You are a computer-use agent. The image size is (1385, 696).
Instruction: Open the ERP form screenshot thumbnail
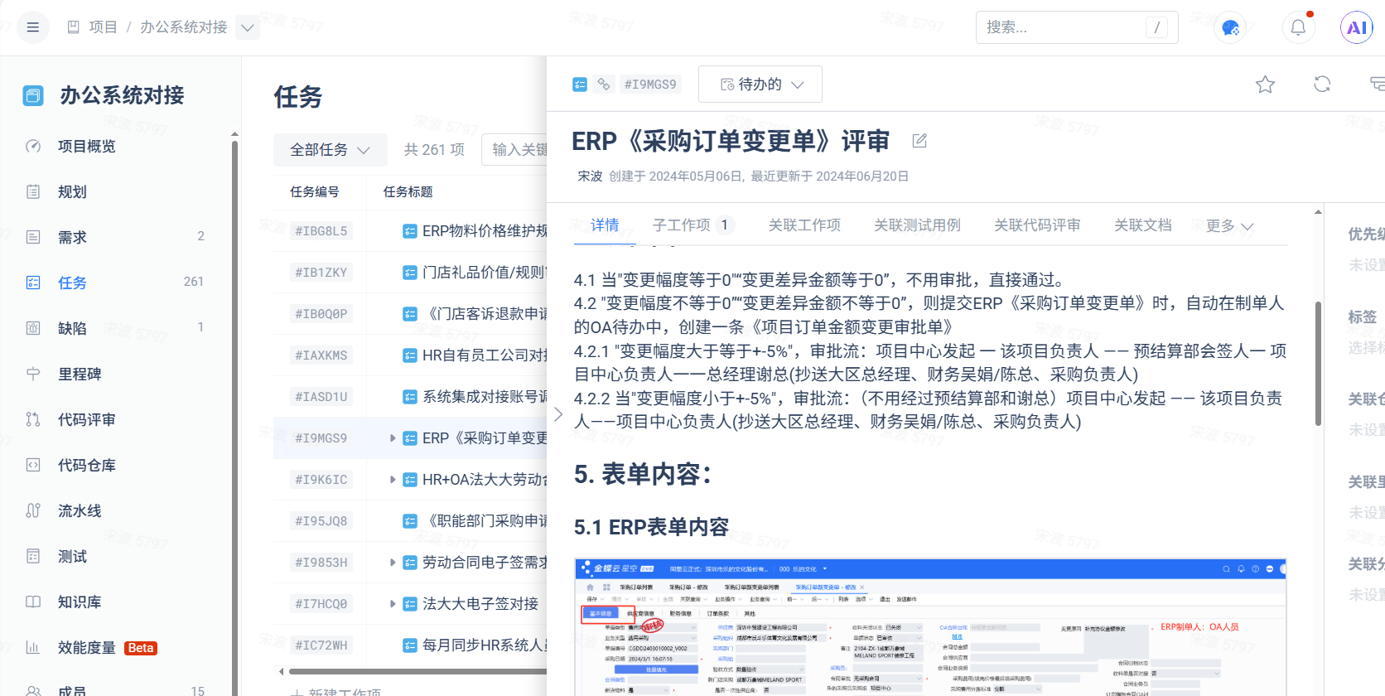(x=929, y=627)
